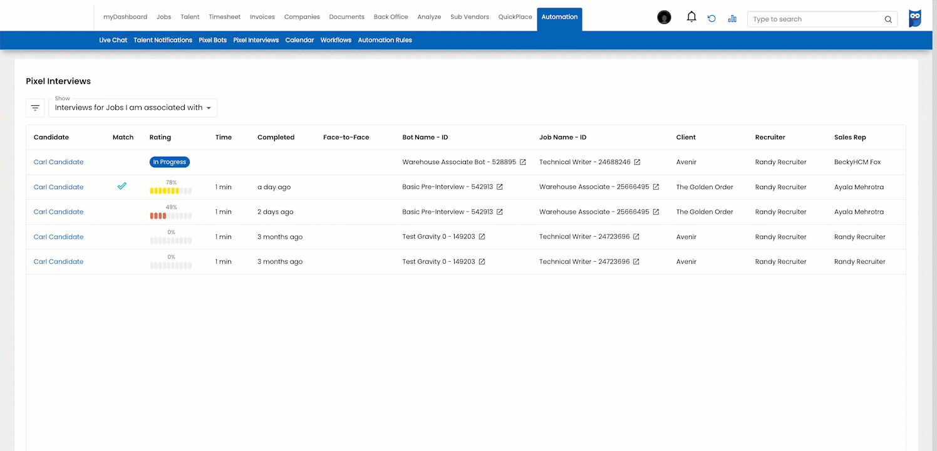Open the Workflows submenu item
The image size is (937, 451).
336,40
